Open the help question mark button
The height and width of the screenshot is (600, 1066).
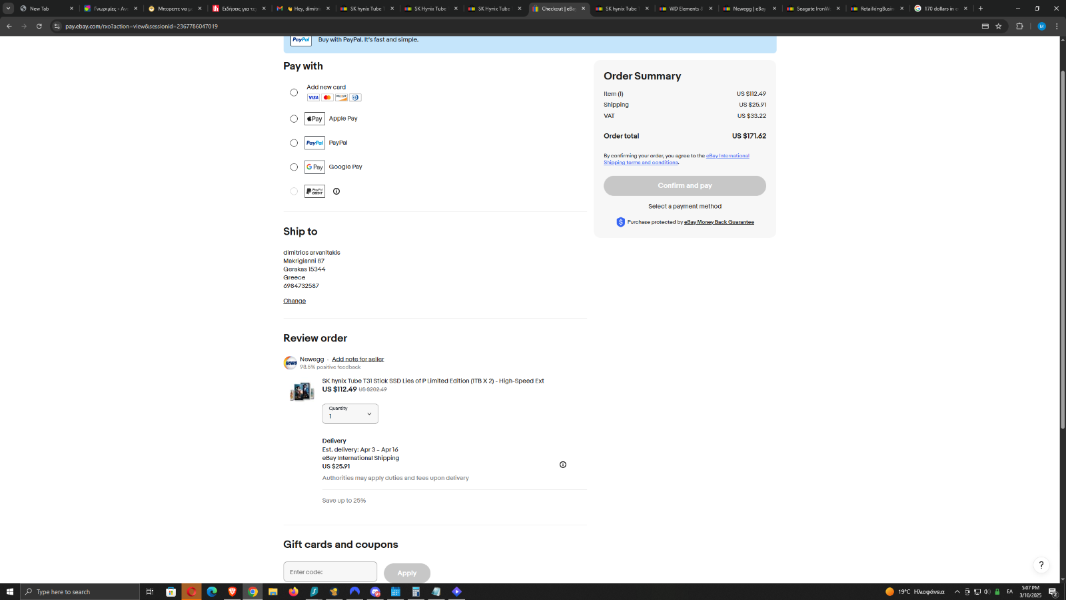[x=1041, y=565]
